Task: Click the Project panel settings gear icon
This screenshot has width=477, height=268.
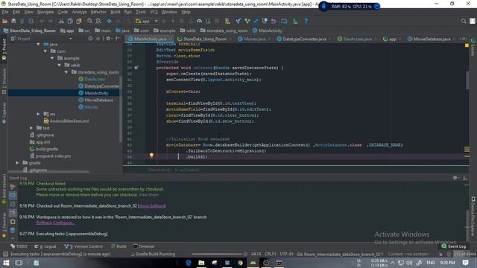Action: click(109, 39)
